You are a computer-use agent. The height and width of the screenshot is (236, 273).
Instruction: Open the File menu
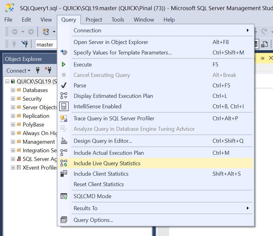coord(8,20)
